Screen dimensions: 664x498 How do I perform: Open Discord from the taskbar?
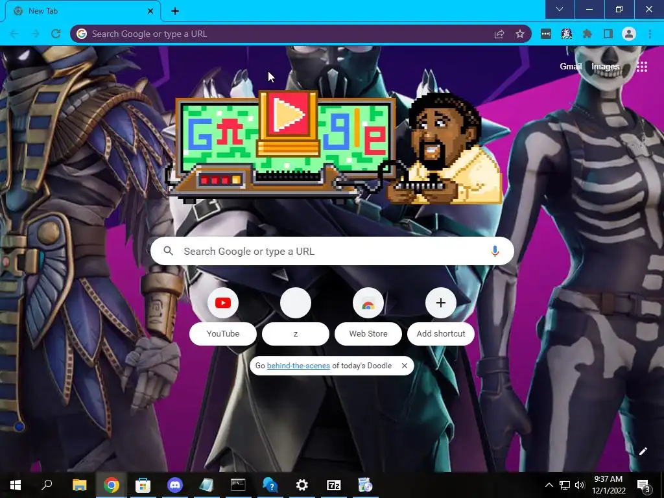(x=175, y=485)
